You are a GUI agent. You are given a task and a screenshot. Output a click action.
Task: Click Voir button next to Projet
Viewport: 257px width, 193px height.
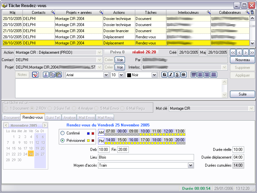pyautogui.click(x=120, y=67)
